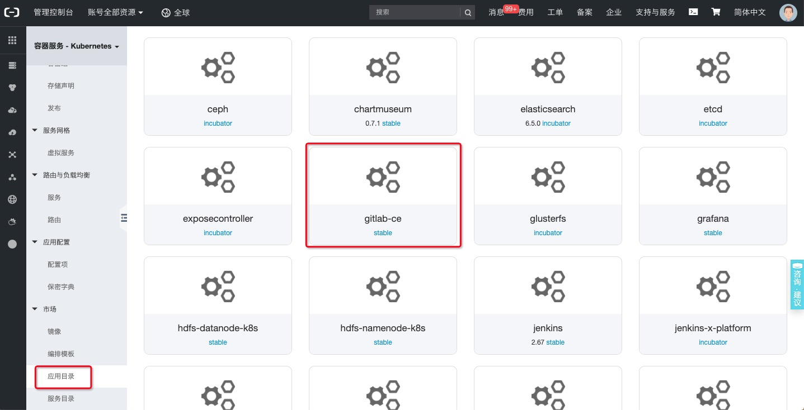
Task: Switch language via 简体中文
Action: coord(750,12)
